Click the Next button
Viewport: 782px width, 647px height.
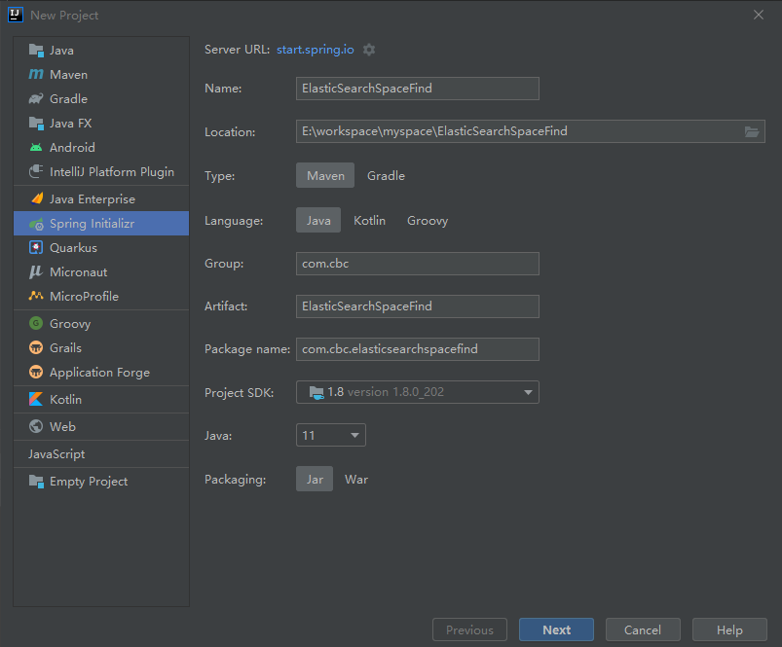pos(557,629)
